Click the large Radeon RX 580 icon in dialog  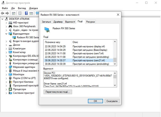47,30
